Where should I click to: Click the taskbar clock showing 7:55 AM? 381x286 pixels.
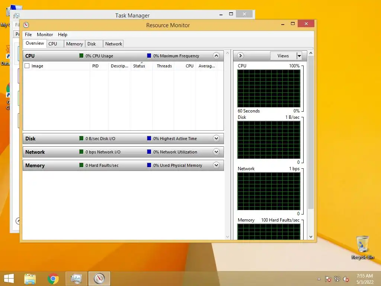pos(365,279)
